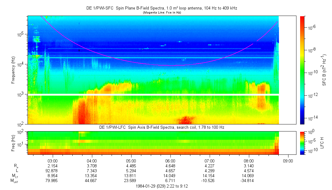The image size is (332, 190).
Task: Click the MLAT value 23.589
Action: [x=130, y=181]
